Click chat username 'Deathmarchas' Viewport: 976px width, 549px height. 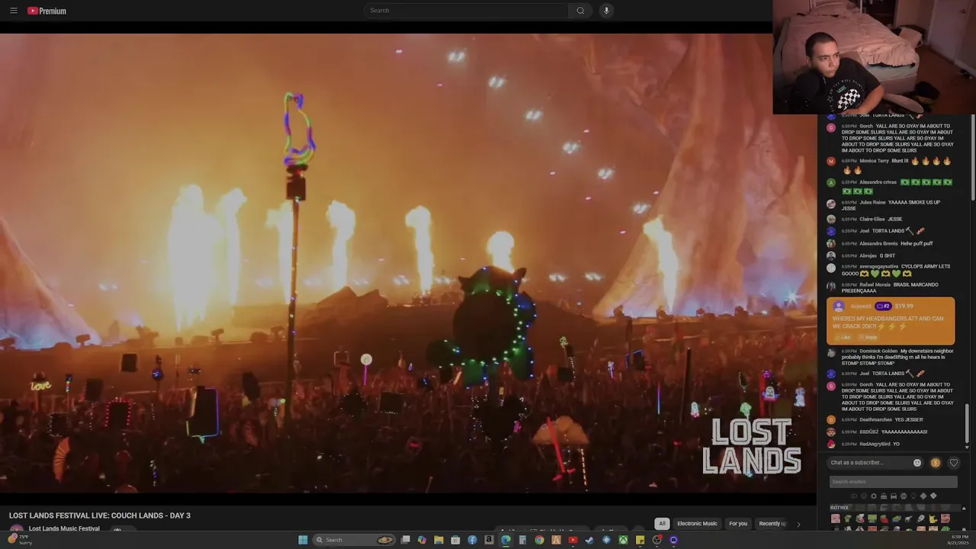coord(875,420)
